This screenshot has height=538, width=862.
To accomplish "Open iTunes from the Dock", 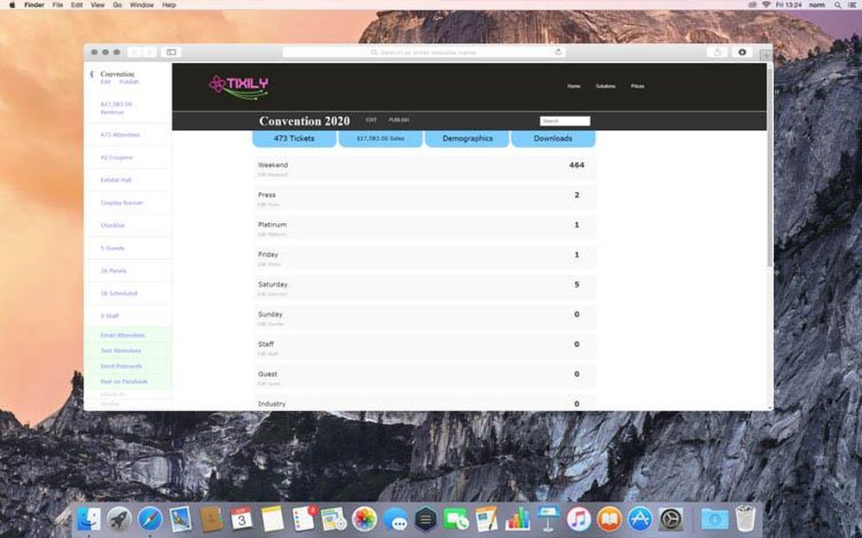I will [579, 519].
